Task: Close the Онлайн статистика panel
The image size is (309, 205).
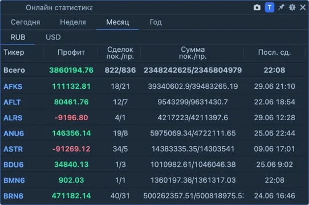Action: [x=303, y=7]
